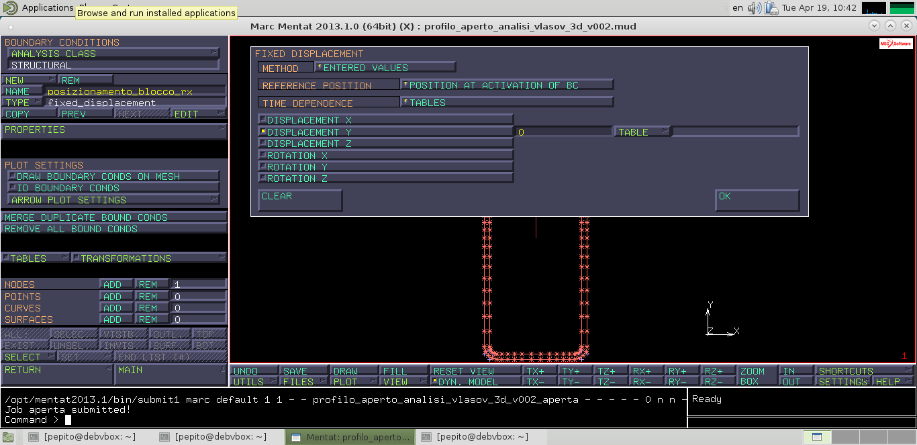Open the clock showing Tue Apr 19
Screen dimensions: 917x445
(x=819, y=8)
